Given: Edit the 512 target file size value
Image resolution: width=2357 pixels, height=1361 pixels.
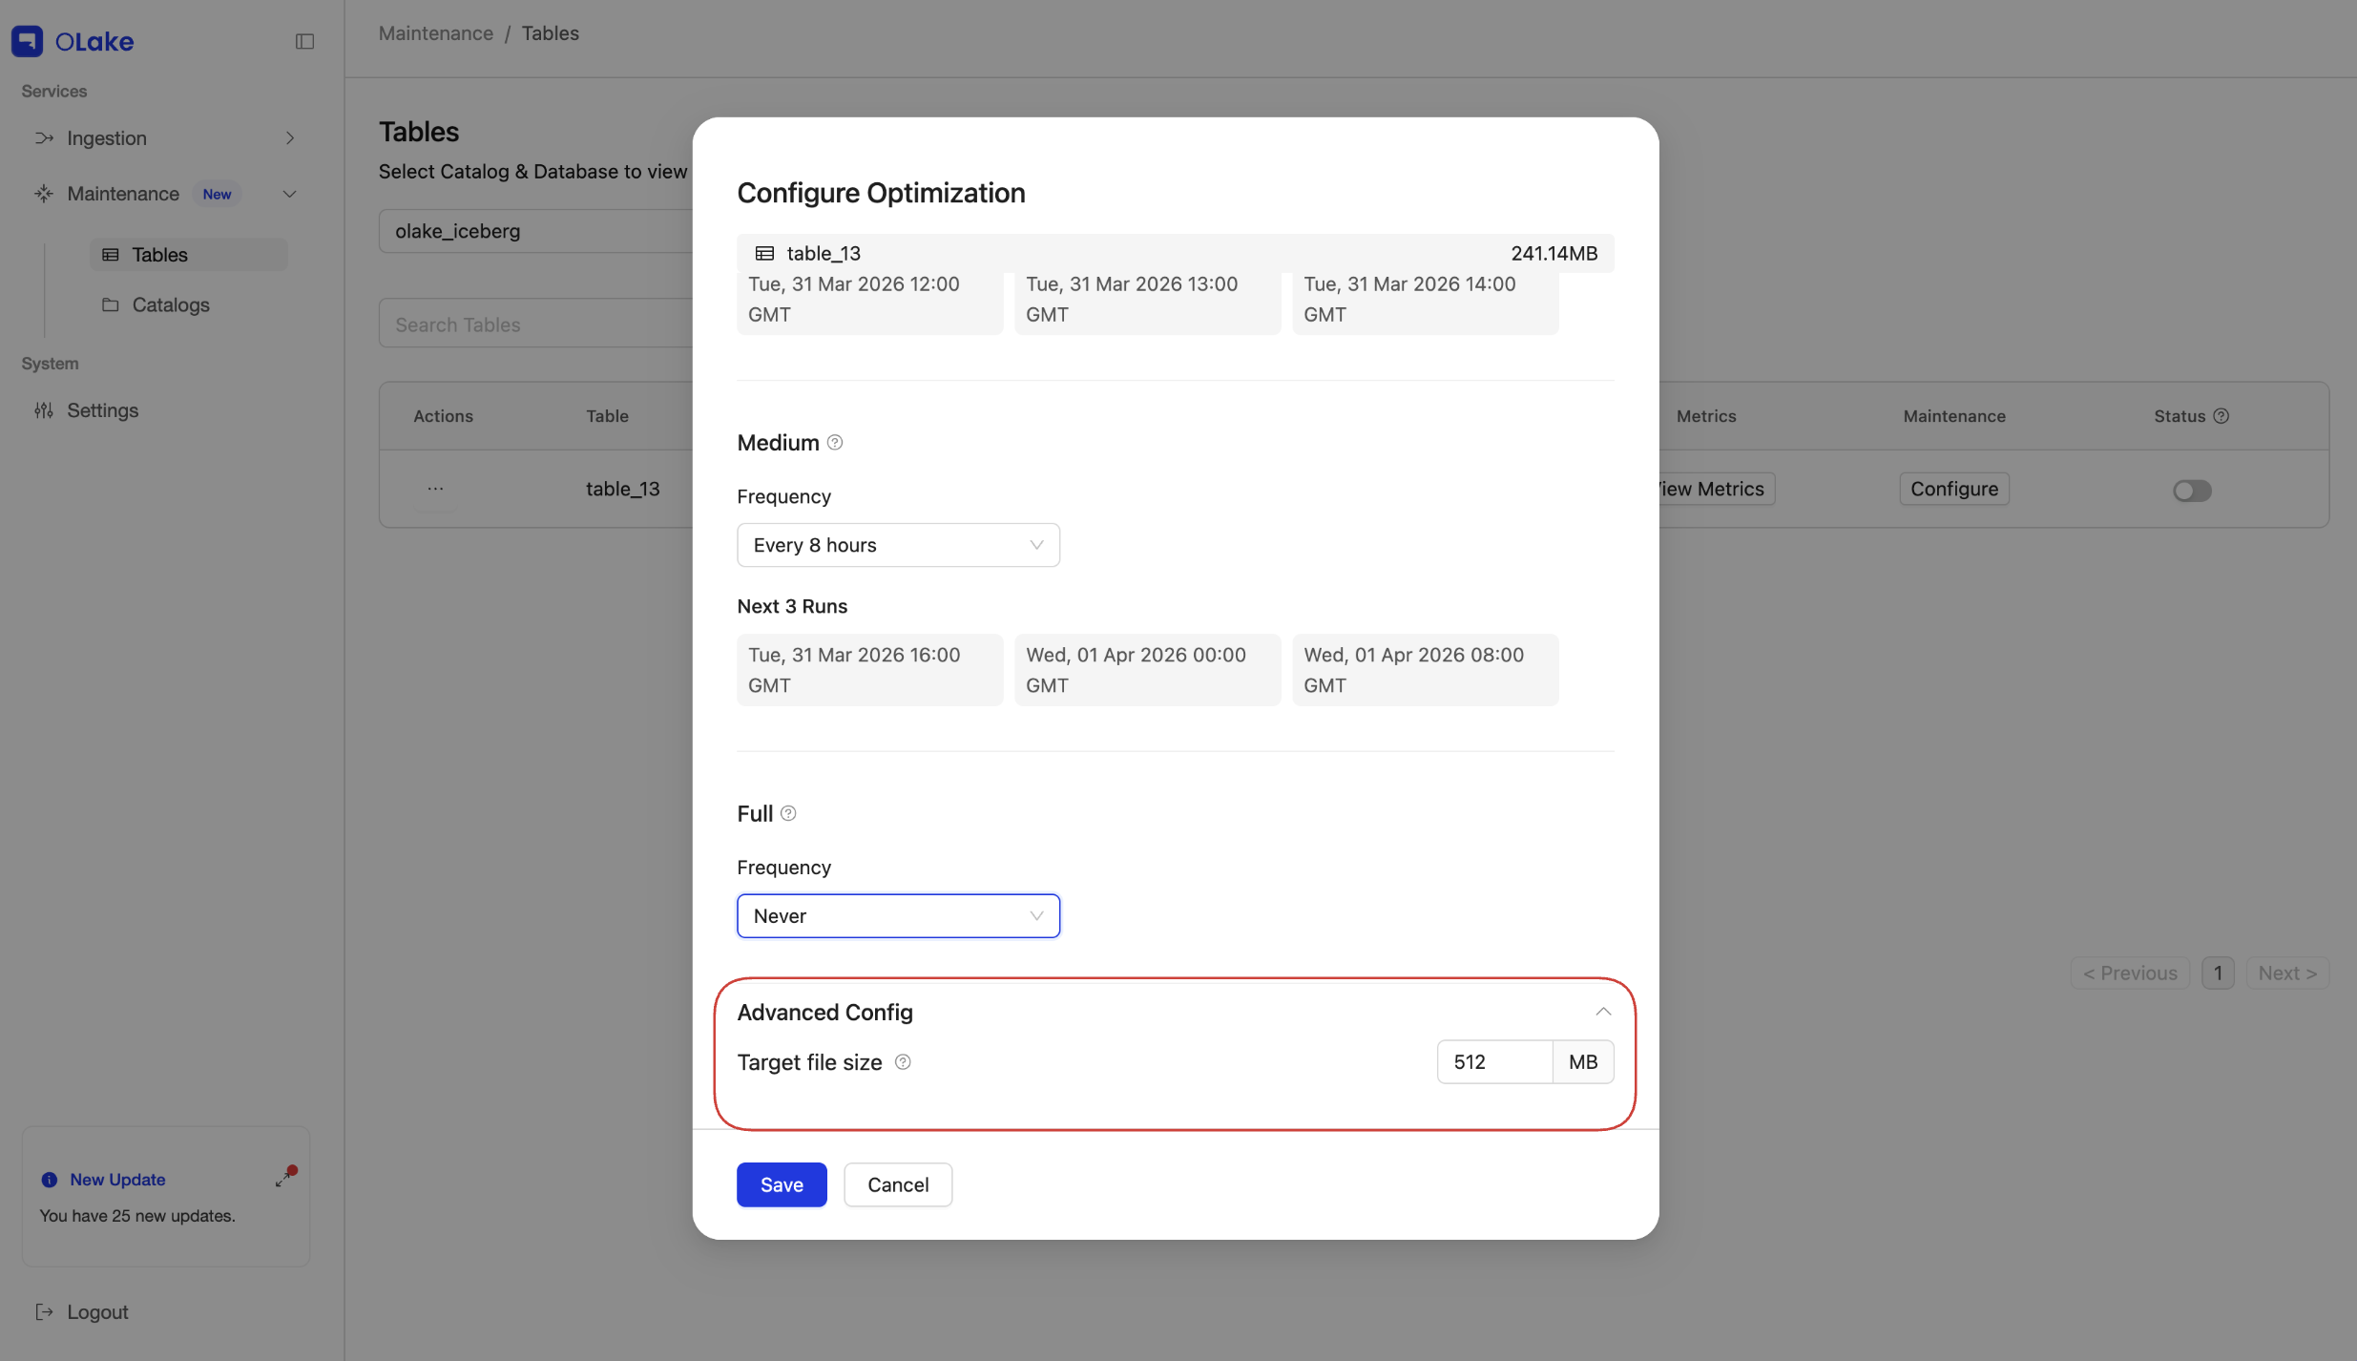Looking at the screenshot, I should [x=1491, y=1060].
